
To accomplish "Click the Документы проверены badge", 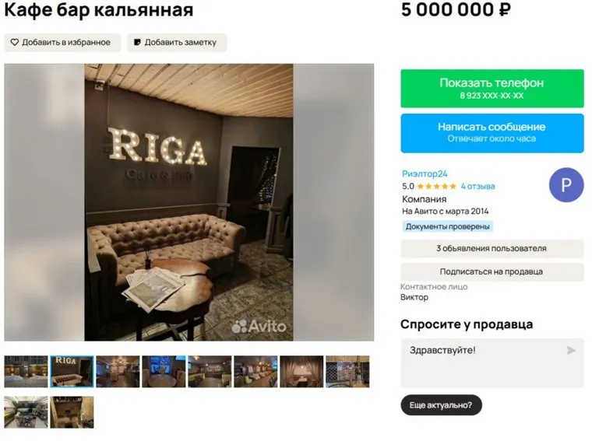I will [447, 227].
